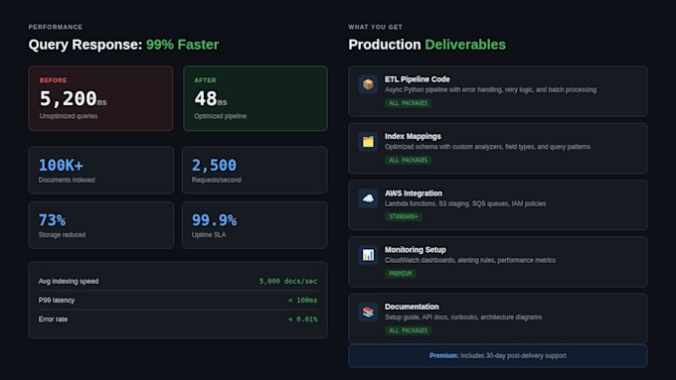Click the WHAT YOU GET section label
676x380 pixels.
375,27
